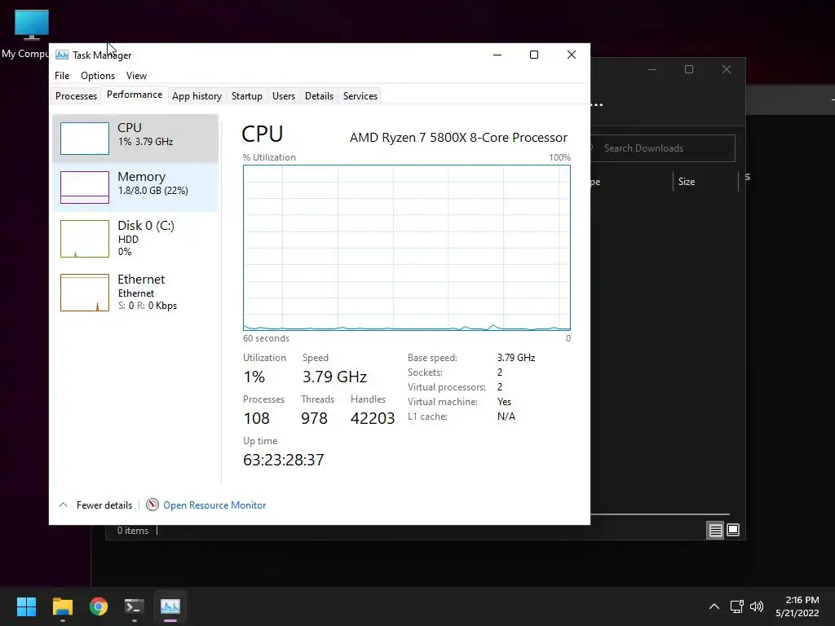Select Disk 0 (C:) in the sidebar
This screenshot has height=626, width=835.
coord(135,238)
